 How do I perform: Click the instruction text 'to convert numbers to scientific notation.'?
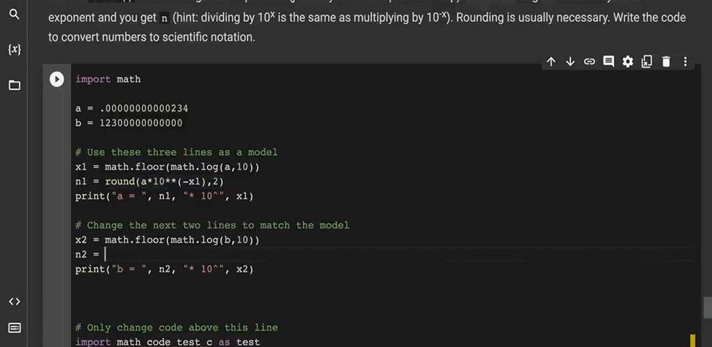(152, 37)
